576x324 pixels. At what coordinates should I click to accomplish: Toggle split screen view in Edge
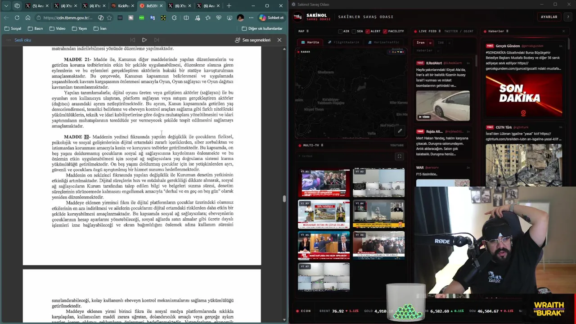click(186, 18)
